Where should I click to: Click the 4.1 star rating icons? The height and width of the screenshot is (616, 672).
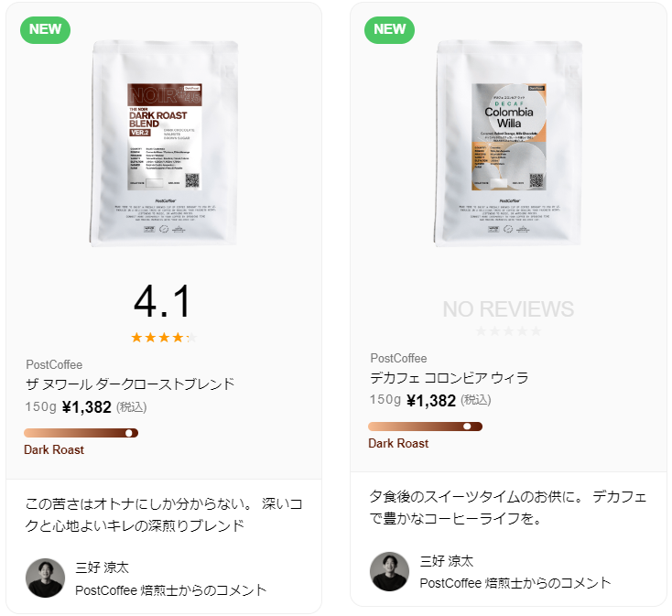(x=164, y=338)
